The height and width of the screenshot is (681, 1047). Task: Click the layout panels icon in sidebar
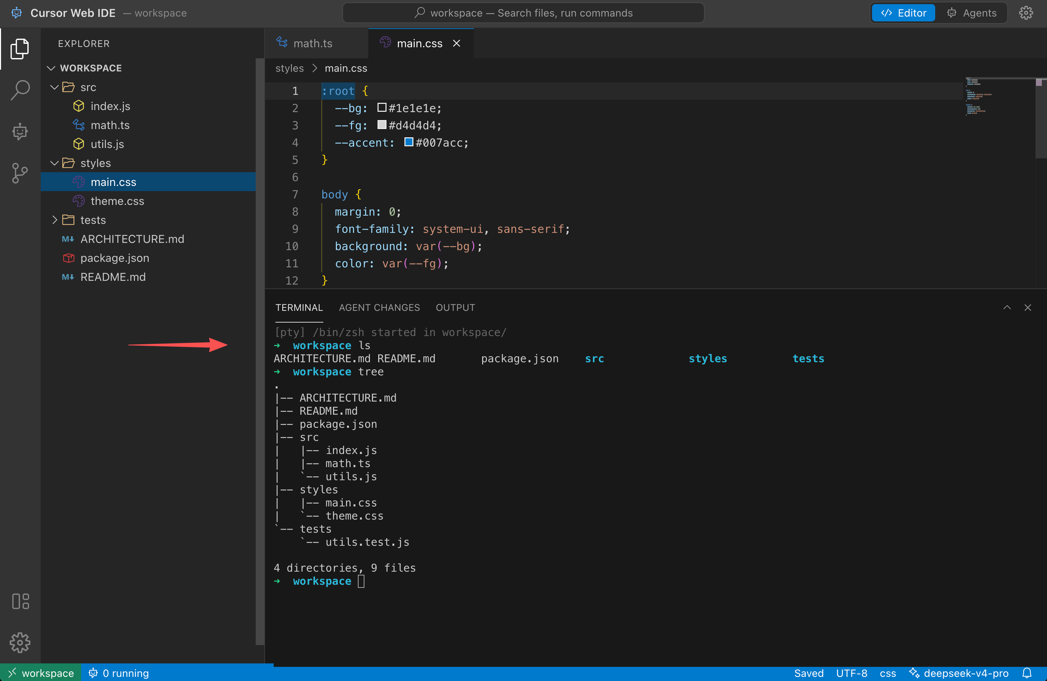[20, 601]
